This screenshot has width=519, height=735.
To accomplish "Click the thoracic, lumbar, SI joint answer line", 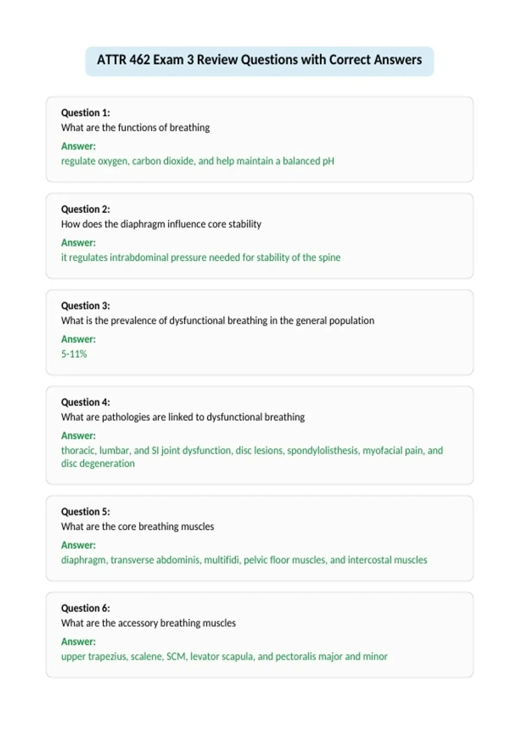I will point(252,451).
